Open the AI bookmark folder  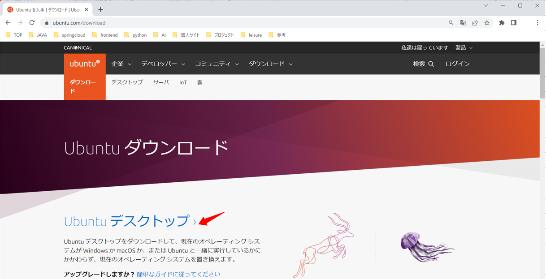pos(160,35)
